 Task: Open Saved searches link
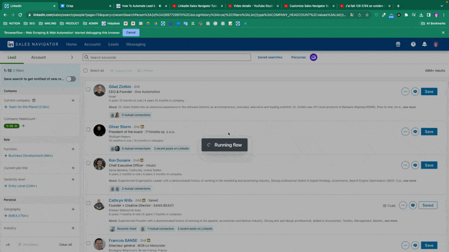(270, 57)
